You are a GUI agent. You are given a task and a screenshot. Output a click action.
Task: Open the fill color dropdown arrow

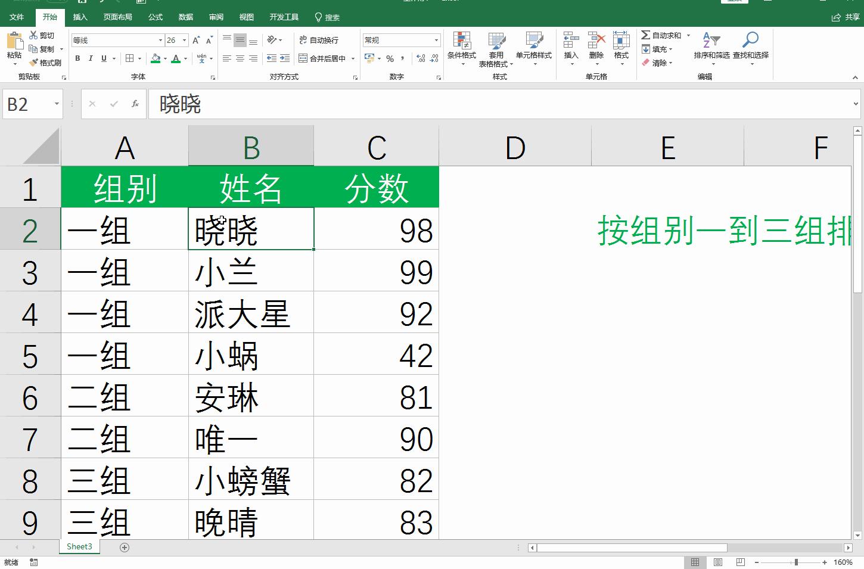point(165,58)
